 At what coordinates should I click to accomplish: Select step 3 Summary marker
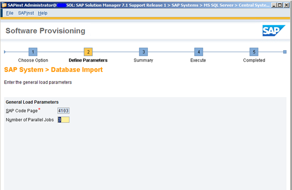[x=143, y=52]
